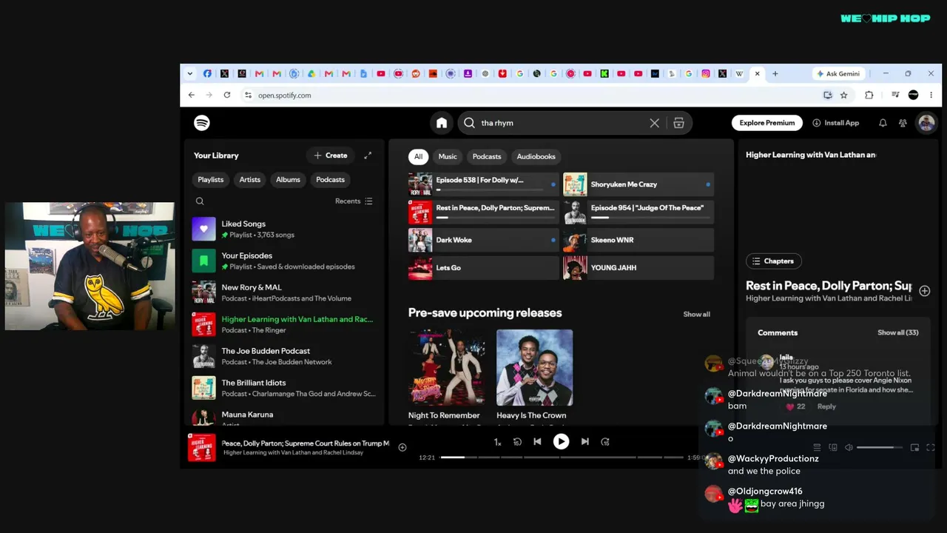This screenshot has height=533, width=947.
Task: Seek on the episode progress bar
Action: coord(564,457)
